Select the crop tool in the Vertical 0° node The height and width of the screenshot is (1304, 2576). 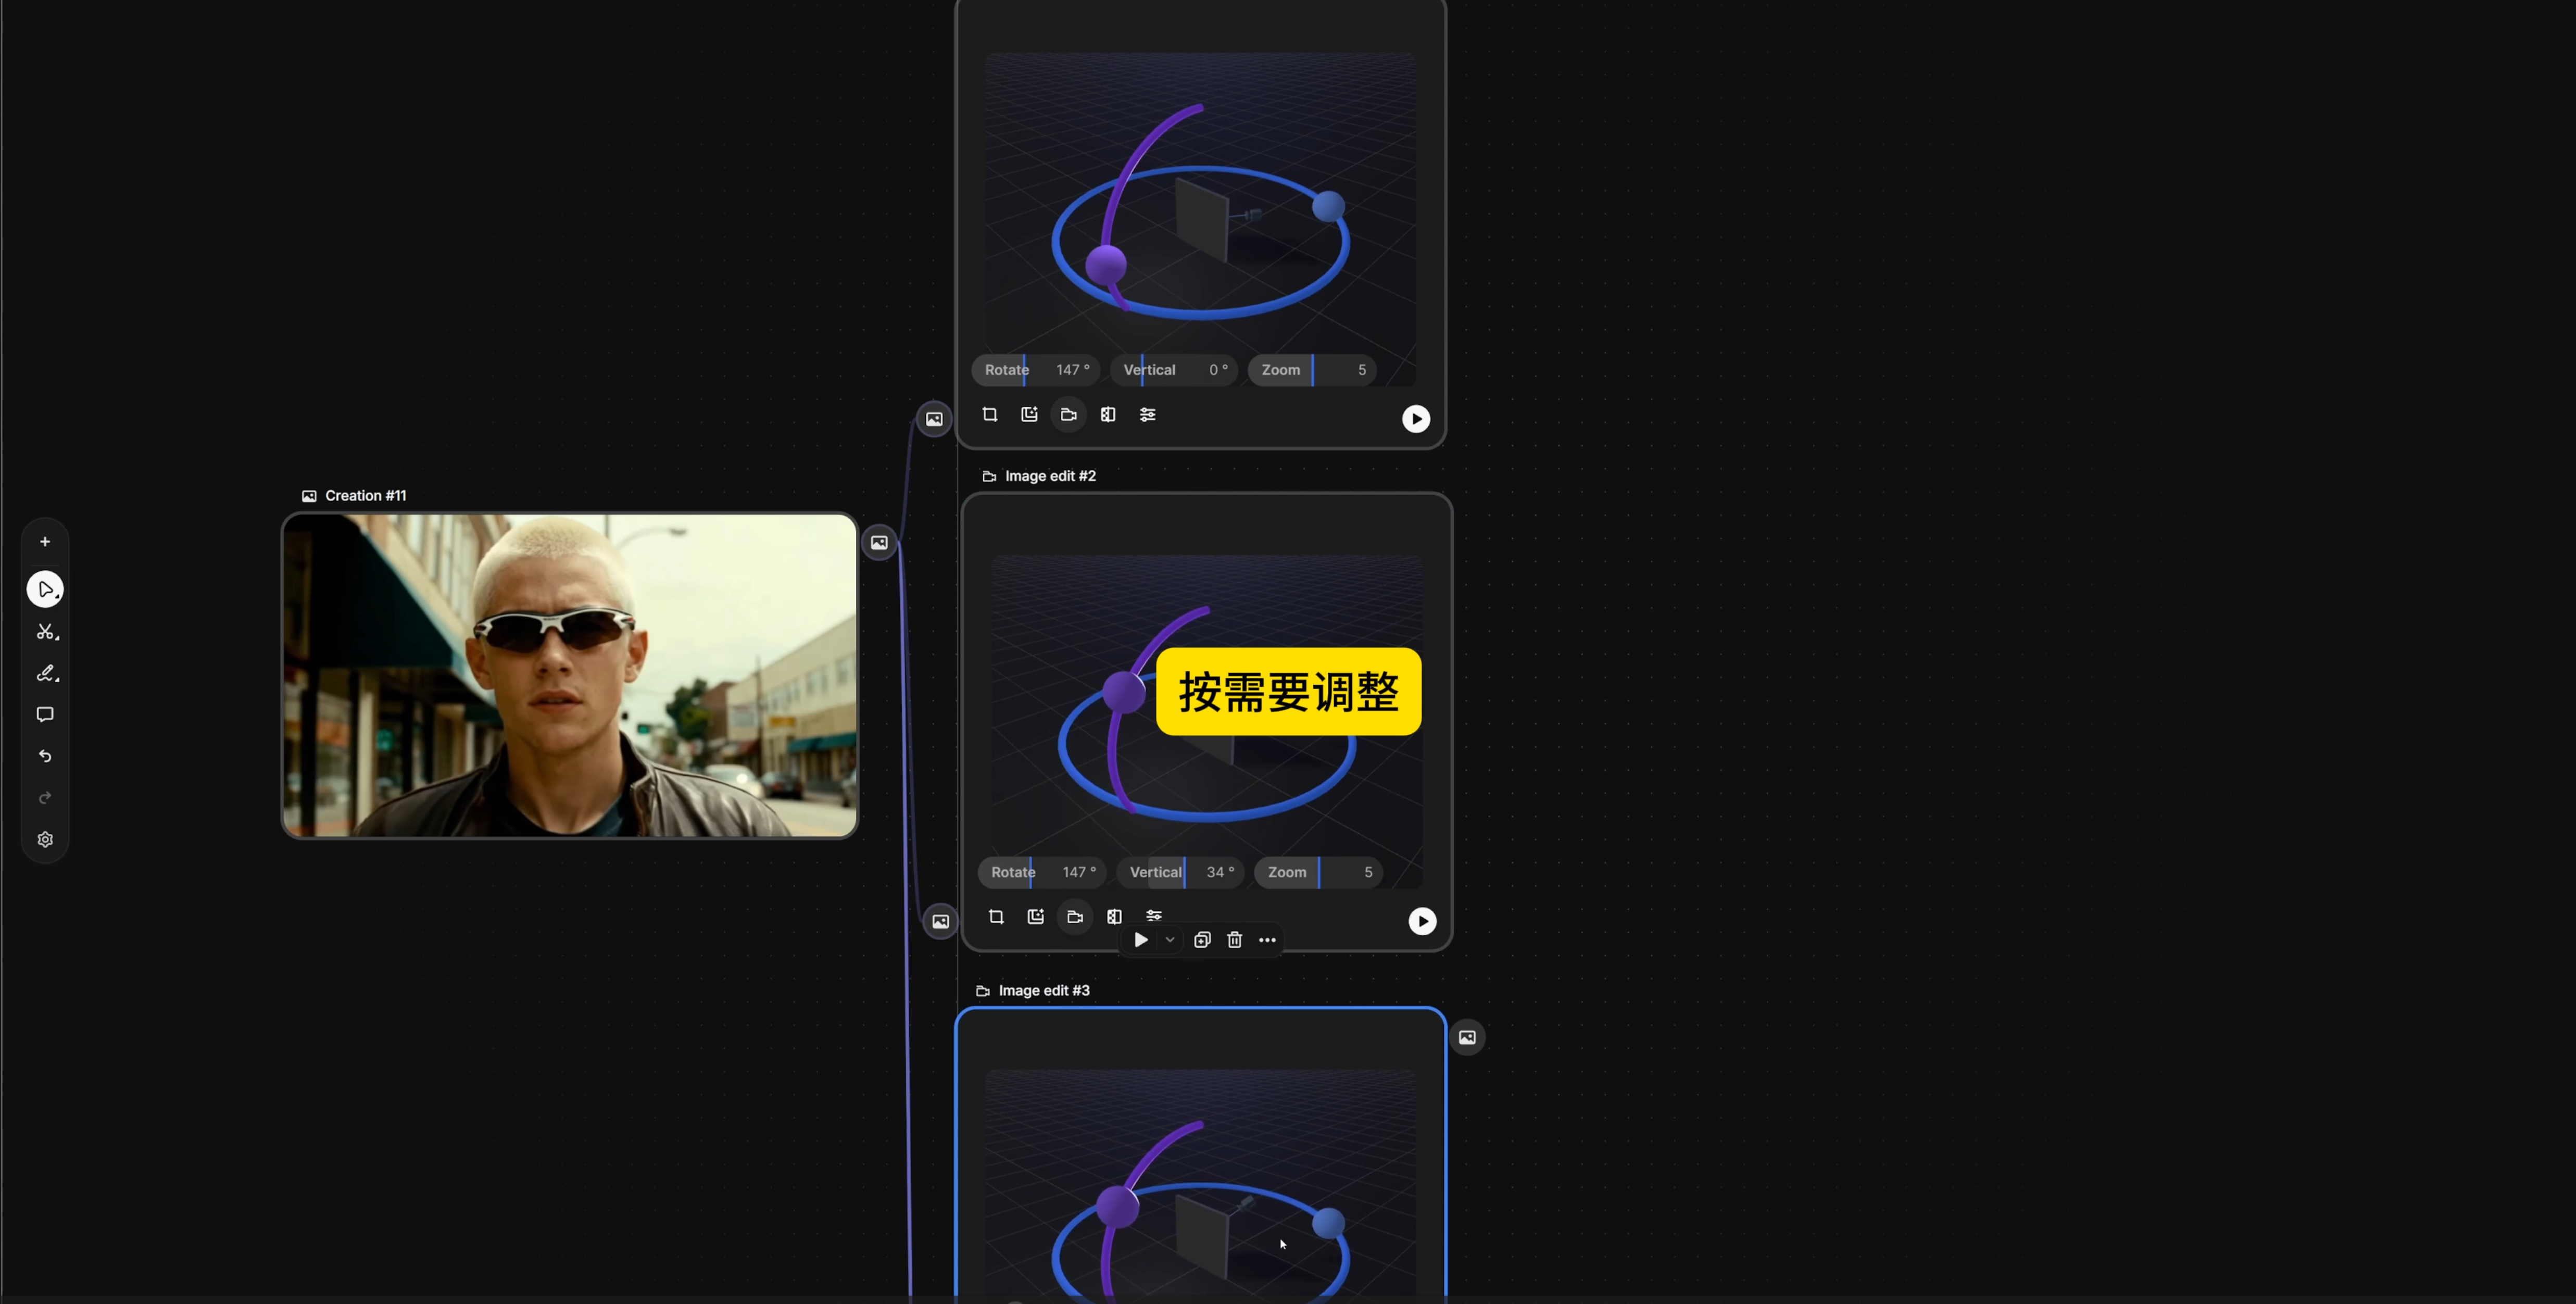tap(990, 415)
